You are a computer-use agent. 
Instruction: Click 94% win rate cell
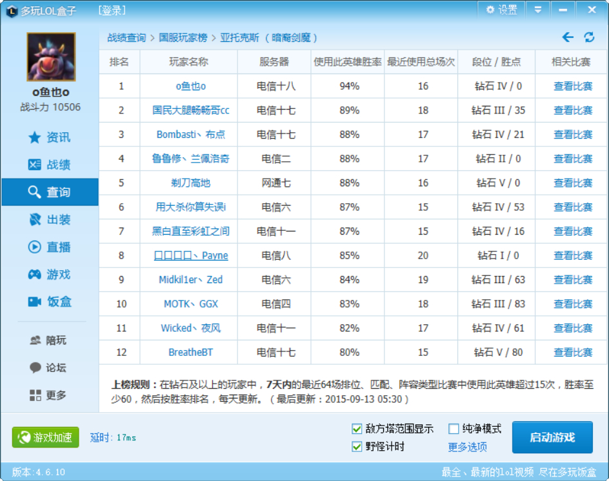click(x=349, y=86)
